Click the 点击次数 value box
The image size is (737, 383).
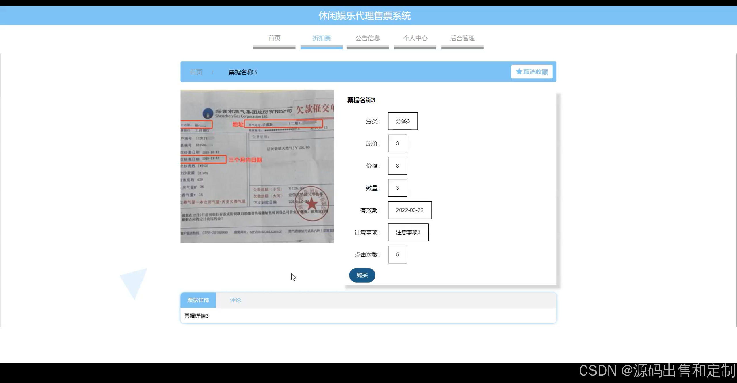pyautogui.click(x=397, y=254)
